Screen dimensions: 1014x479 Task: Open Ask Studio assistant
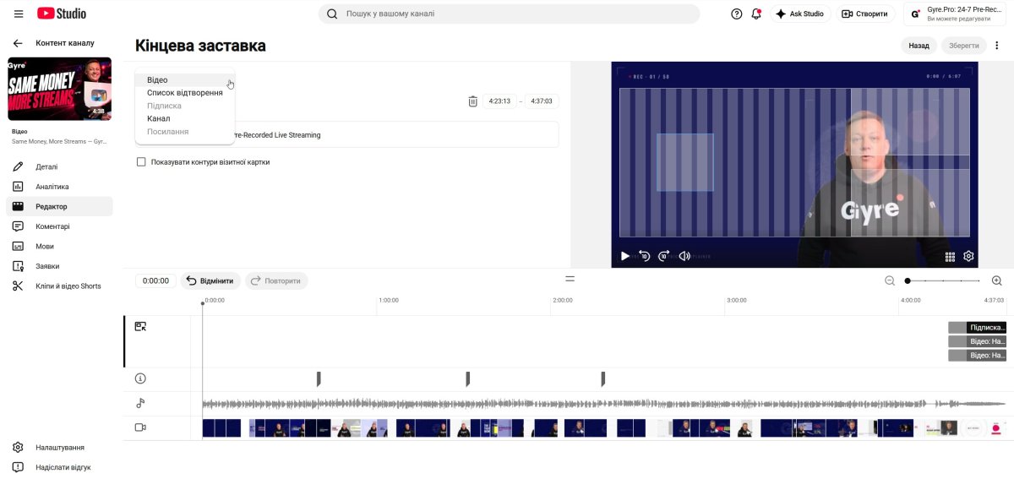[800, 14]
